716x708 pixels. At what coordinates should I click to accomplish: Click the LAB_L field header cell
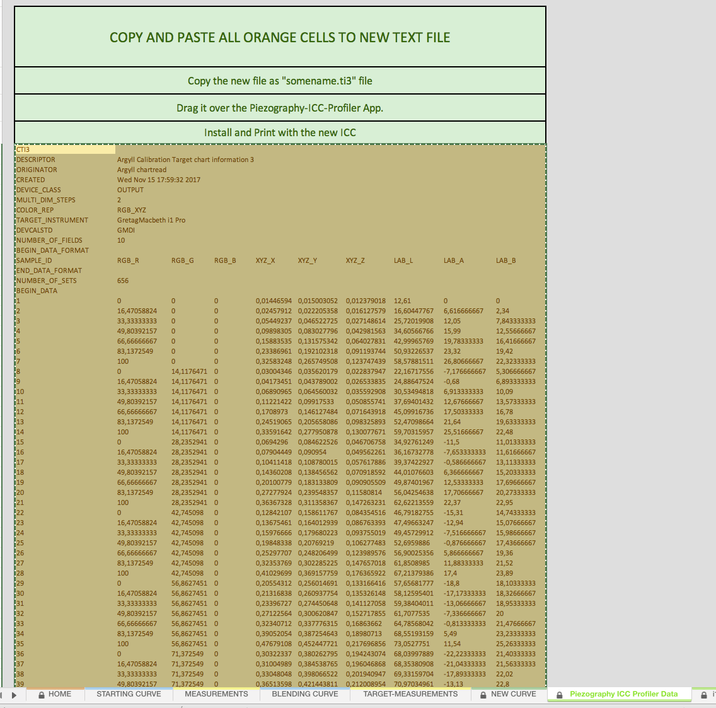click(x=403, y=260)
